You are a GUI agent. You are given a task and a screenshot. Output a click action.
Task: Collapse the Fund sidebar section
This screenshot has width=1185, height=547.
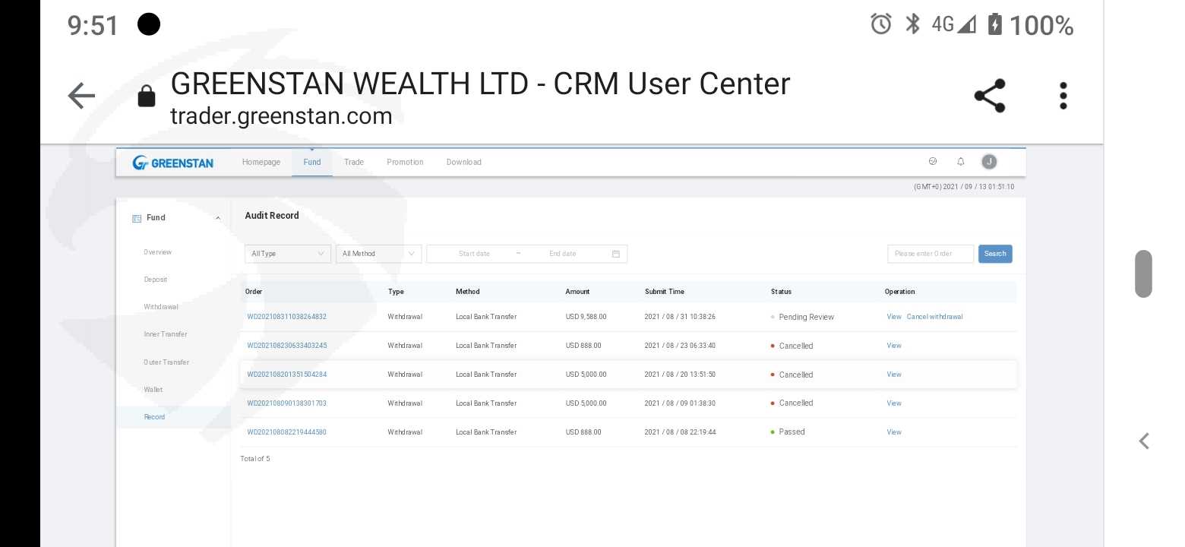(x=218, y=218)
